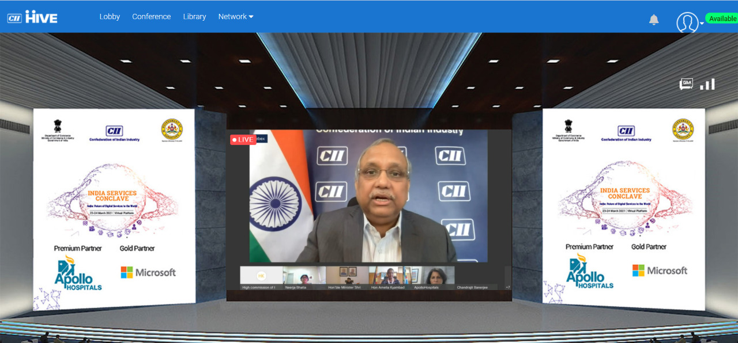
Task: Open the Q&A chat icon
Action: [686, 85]
